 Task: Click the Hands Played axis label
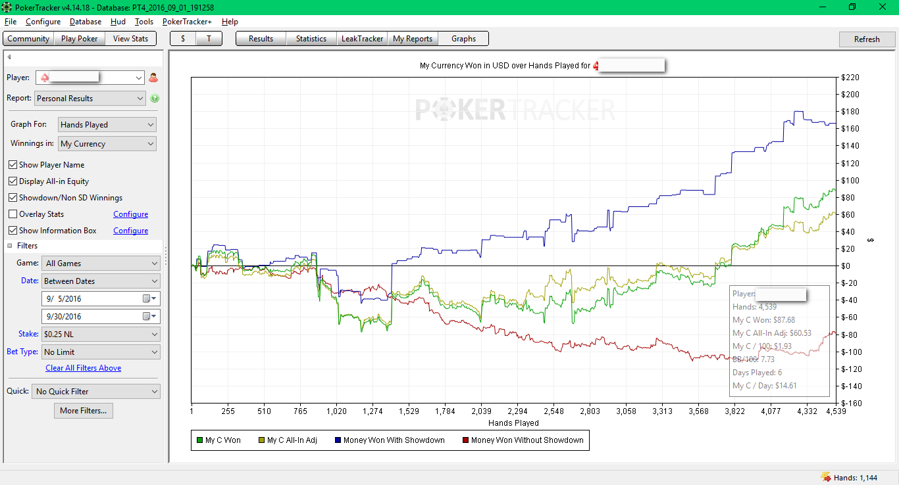(513, 423)
